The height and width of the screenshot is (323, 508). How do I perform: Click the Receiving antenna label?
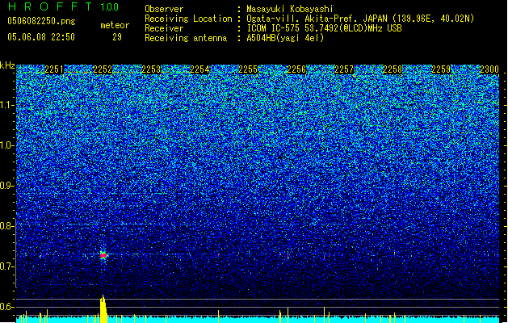tap(186, 38)
